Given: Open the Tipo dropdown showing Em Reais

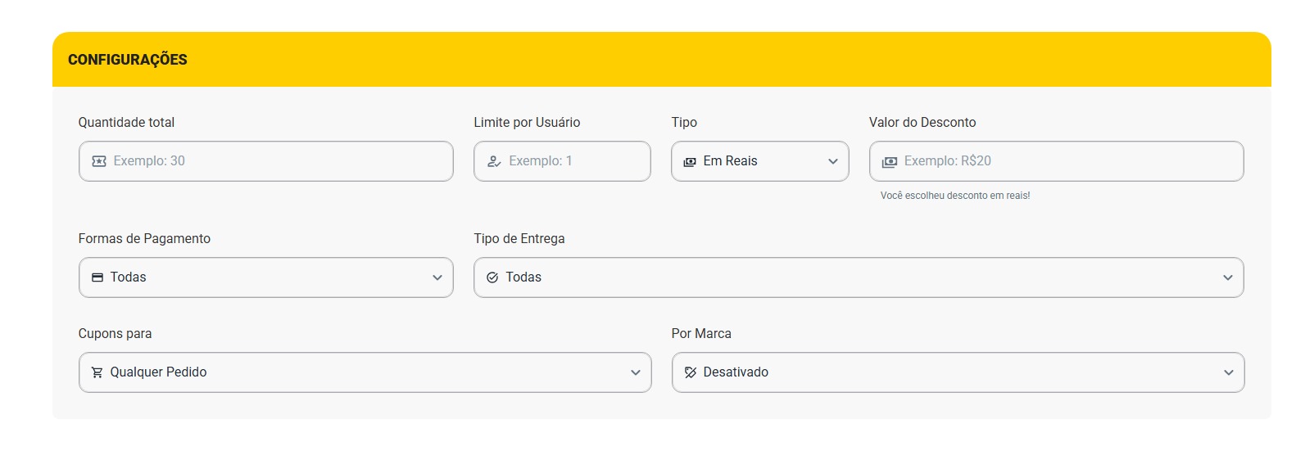Looking at the screenshot, I should point(759,161).
